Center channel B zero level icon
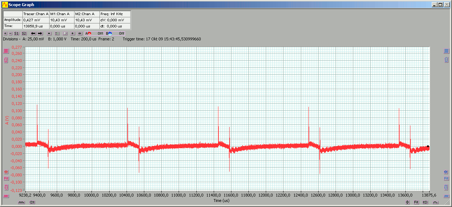The width and height of the screenshot is (452, 207). click(446, 172)
